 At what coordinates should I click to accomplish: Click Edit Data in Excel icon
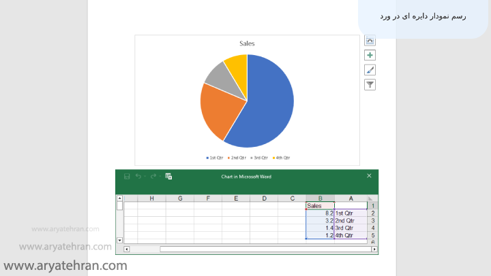pyautogui.click(x=168, y=177)
